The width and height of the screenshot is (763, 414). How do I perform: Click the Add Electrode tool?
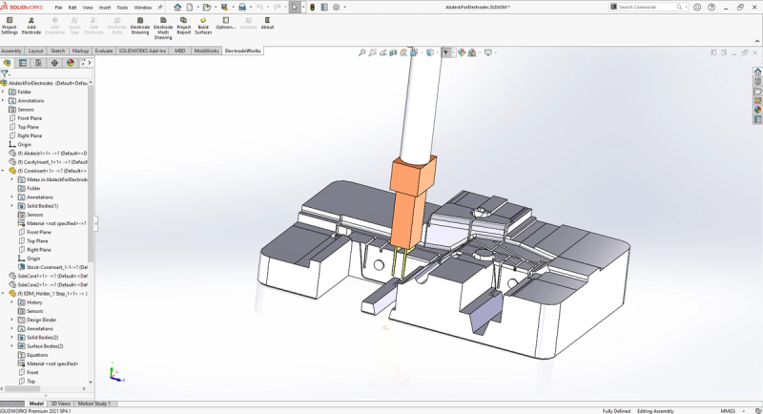(x=31, y=26)
